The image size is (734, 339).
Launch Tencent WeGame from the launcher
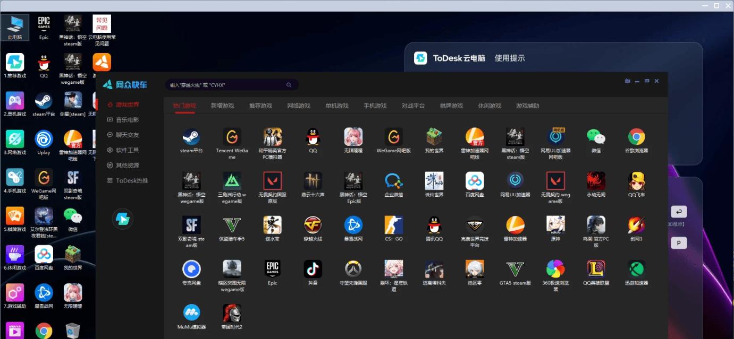232,137
